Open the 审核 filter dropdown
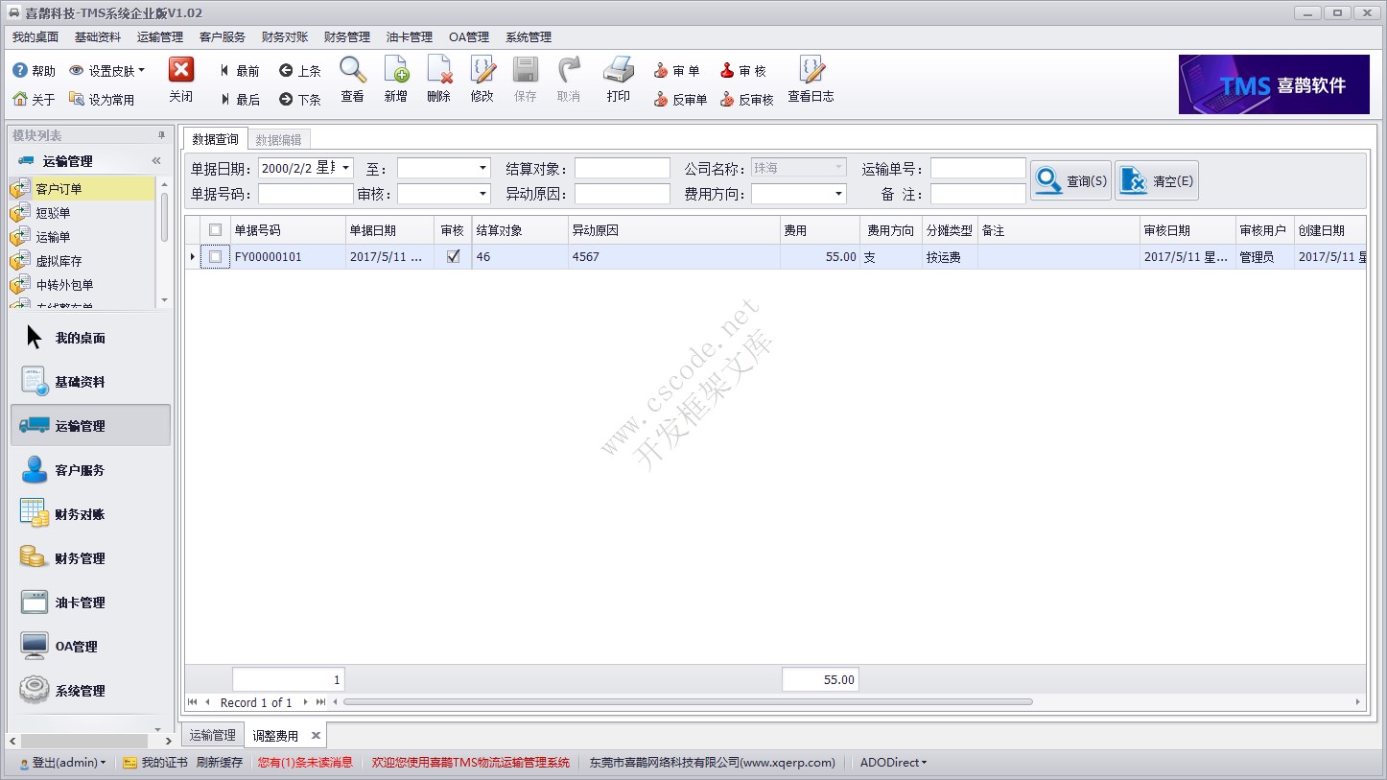Image resolution: width=1387 pixels, height=780 pixels. point(482,194)
